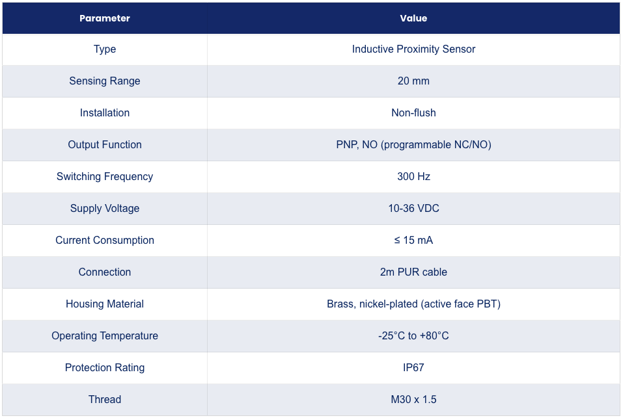The image size is (623, 418).
Task: Select the Type parameter cell
Action: click(105, 49)
